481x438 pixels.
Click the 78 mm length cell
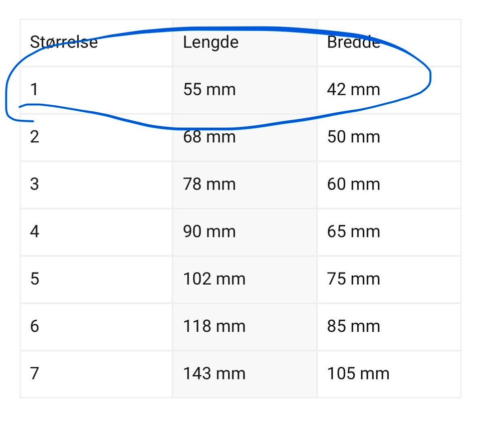point(245,184)
